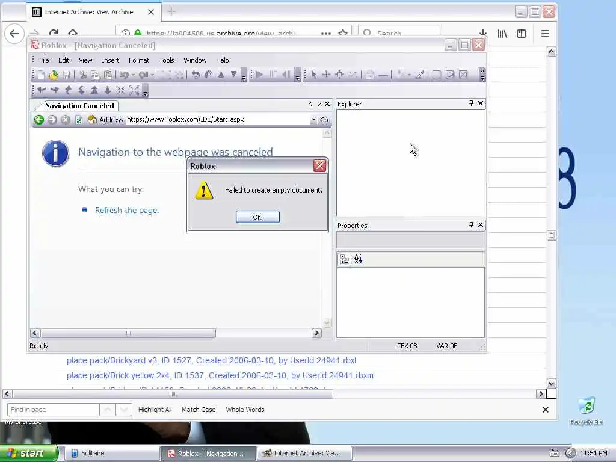616x462 pixels.
Task: Expand the standard toolbar options chevron
Action: 244,75
